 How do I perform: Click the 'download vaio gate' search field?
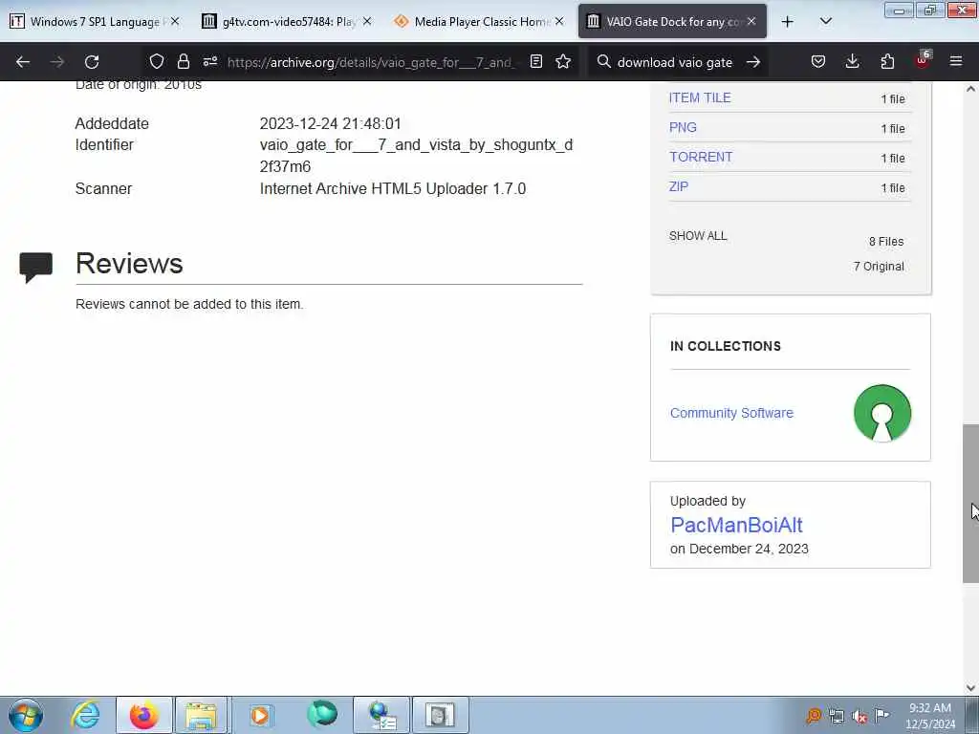coord(674,62)
